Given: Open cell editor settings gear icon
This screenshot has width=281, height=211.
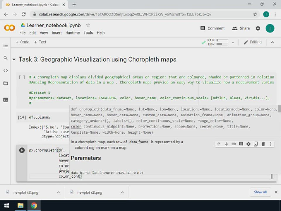Looking at the screenshot, I should point(249,144).
